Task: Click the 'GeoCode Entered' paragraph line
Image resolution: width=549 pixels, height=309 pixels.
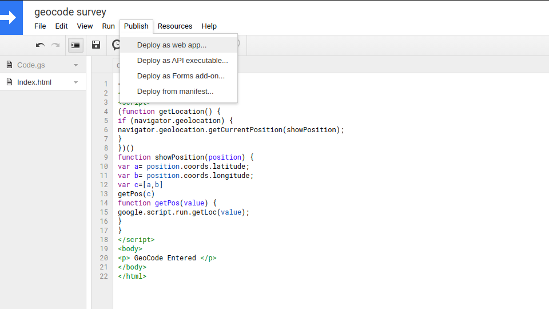Action: pyautogui.click(x=167, y=258)
